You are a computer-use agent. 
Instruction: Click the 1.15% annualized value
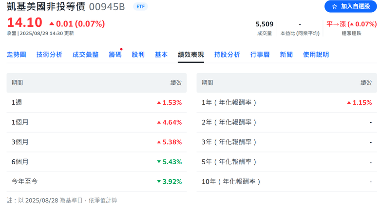(362, 103)
